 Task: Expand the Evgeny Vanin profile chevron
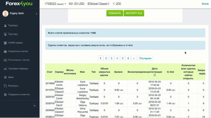pos(37,14)
